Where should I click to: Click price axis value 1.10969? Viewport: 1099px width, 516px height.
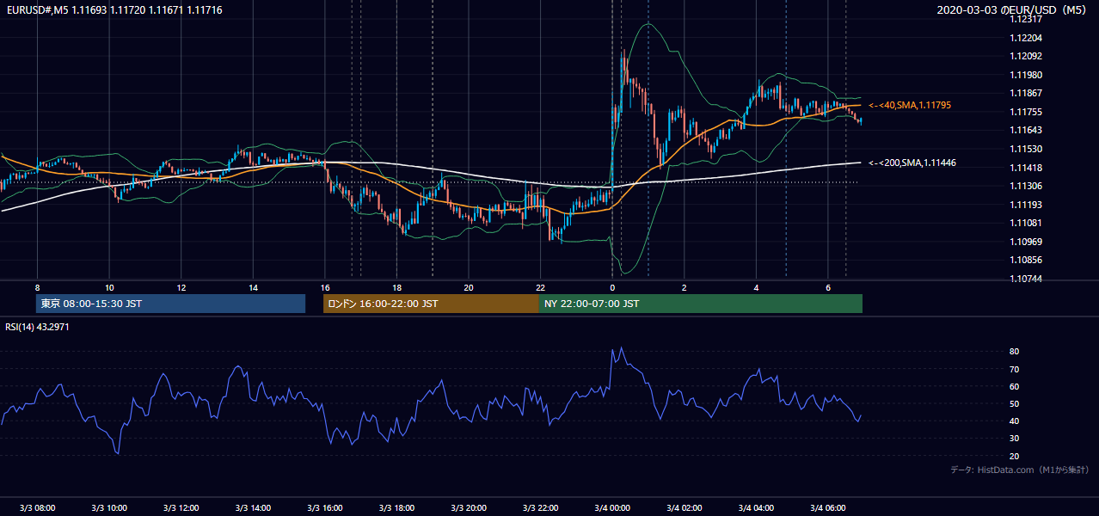click(x=1025, y=242)
